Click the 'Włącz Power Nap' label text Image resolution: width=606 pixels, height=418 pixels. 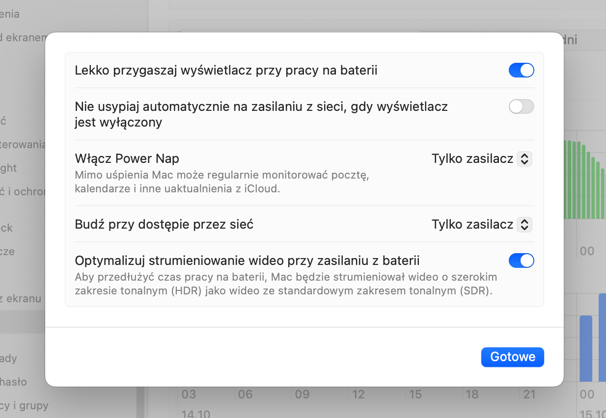tap(127, 159)
